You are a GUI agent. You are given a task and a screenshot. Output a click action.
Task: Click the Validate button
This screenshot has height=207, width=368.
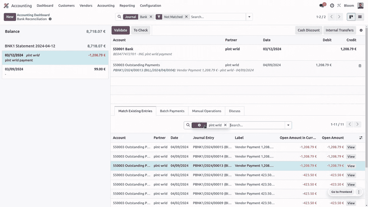click(120, 30)
